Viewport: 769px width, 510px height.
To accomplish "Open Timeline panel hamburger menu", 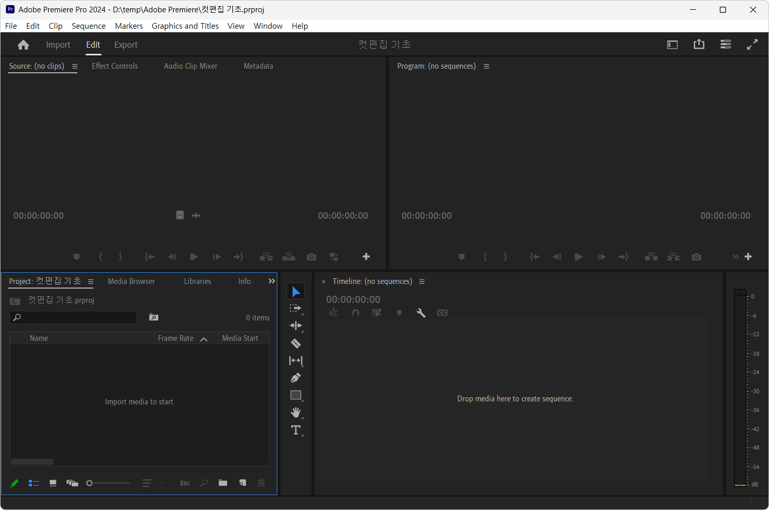I will coord(422,281).
